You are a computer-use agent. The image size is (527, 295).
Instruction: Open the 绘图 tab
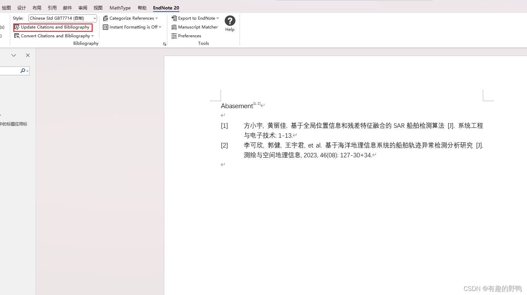[6, 8]
